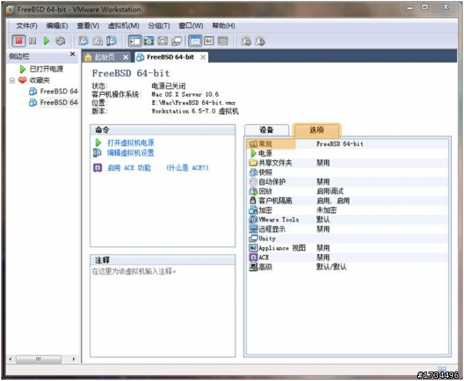Click the quick switch mode toolbar icon
The image size is (464, 381).
tap(162, 41)
